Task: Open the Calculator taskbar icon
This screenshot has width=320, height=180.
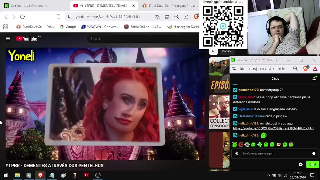Action: [75, 175]
